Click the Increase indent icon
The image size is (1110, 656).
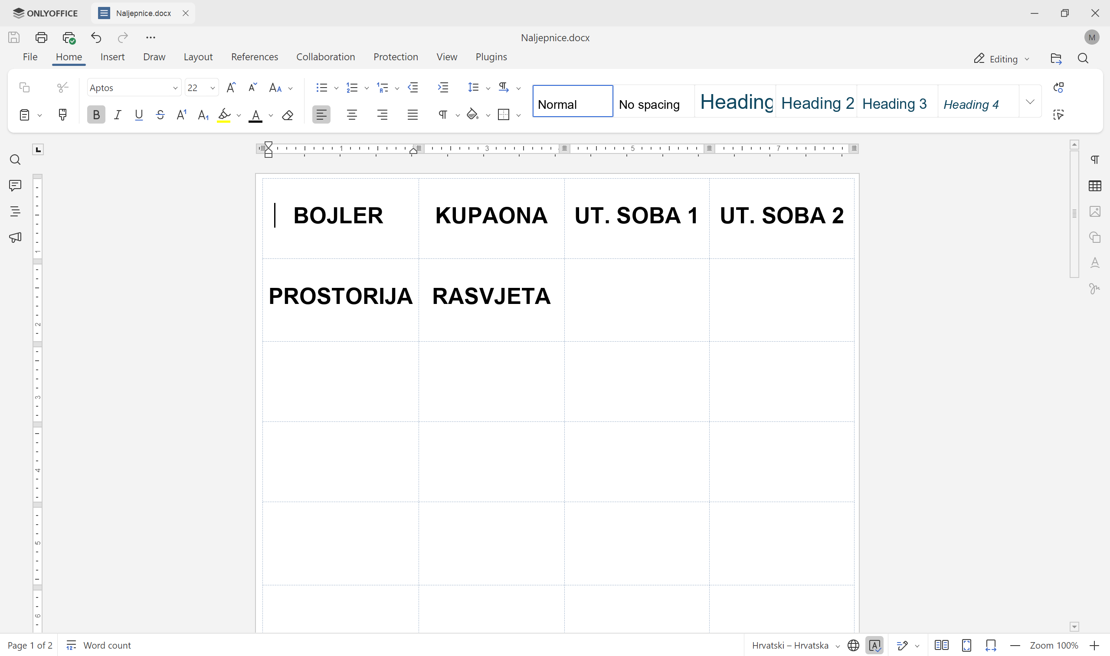[443, 88]
